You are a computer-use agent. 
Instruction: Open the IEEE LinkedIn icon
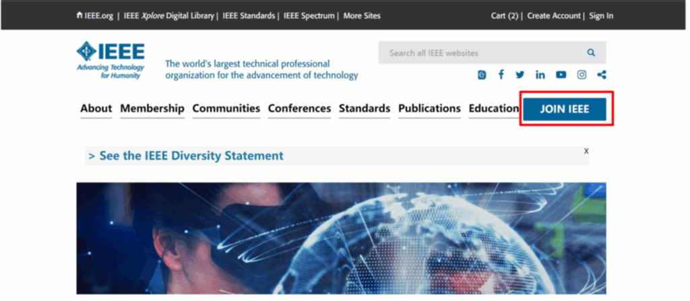point(540,75)
